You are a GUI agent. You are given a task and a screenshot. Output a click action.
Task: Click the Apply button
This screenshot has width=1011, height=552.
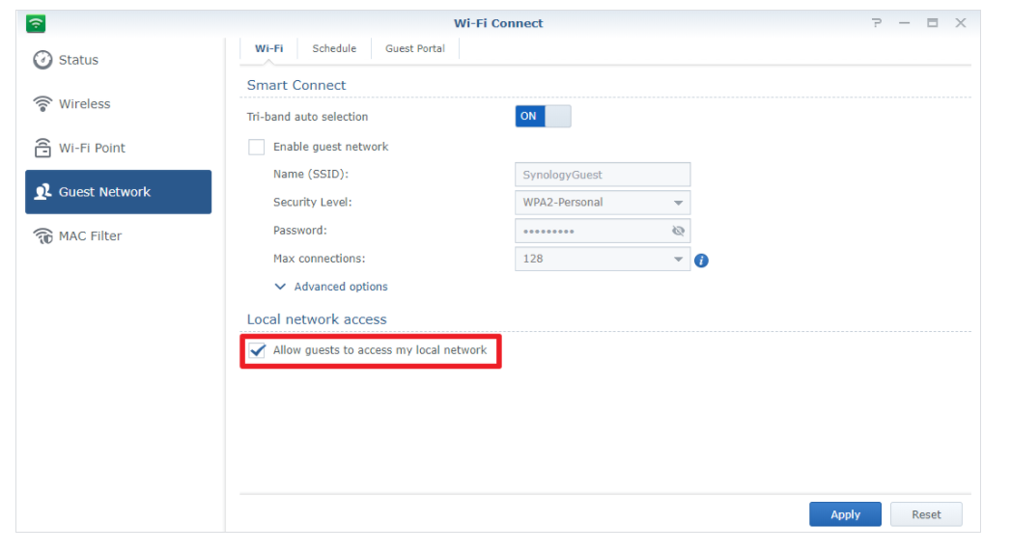(x=845, y=514)
